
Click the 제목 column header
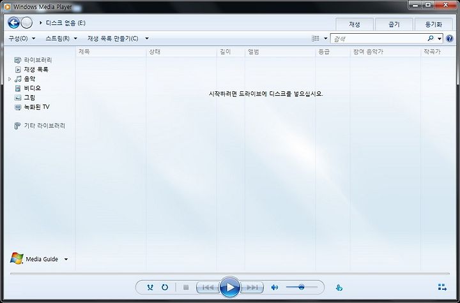111,52
